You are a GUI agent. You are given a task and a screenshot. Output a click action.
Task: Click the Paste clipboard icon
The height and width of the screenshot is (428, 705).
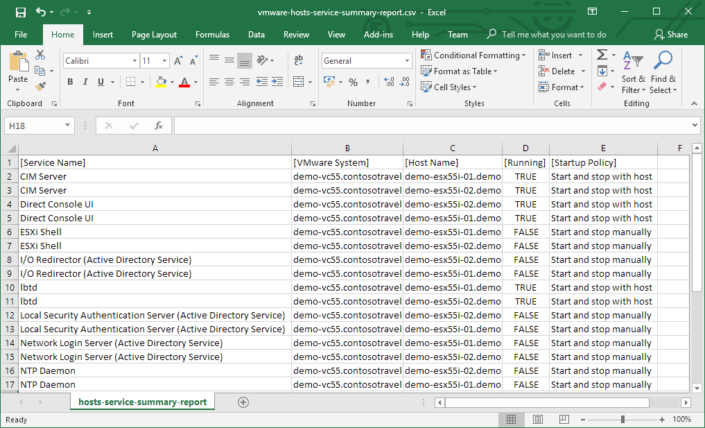[19, 61]
